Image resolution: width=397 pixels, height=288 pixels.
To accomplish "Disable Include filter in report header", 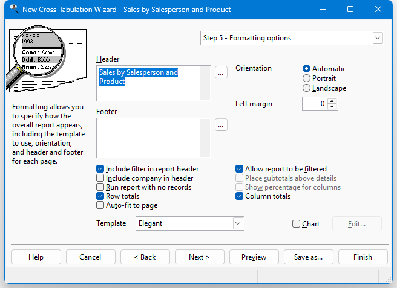I will point(100,169).
